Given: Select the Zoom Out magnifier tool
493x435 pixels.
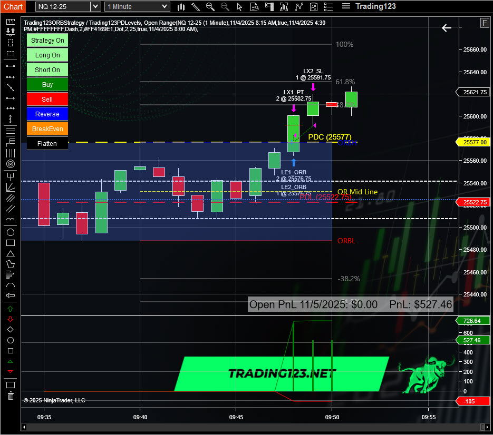Looking at the screenshot, I should click(x=225, y=6).
